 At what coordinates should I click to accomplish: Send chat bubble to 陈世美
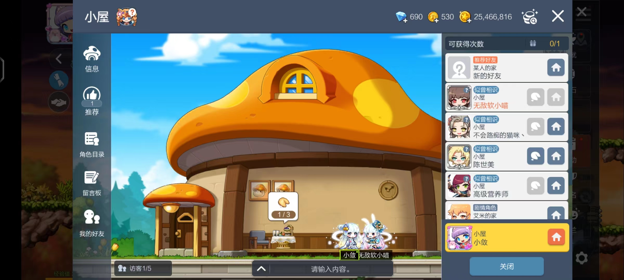(535, 156)
